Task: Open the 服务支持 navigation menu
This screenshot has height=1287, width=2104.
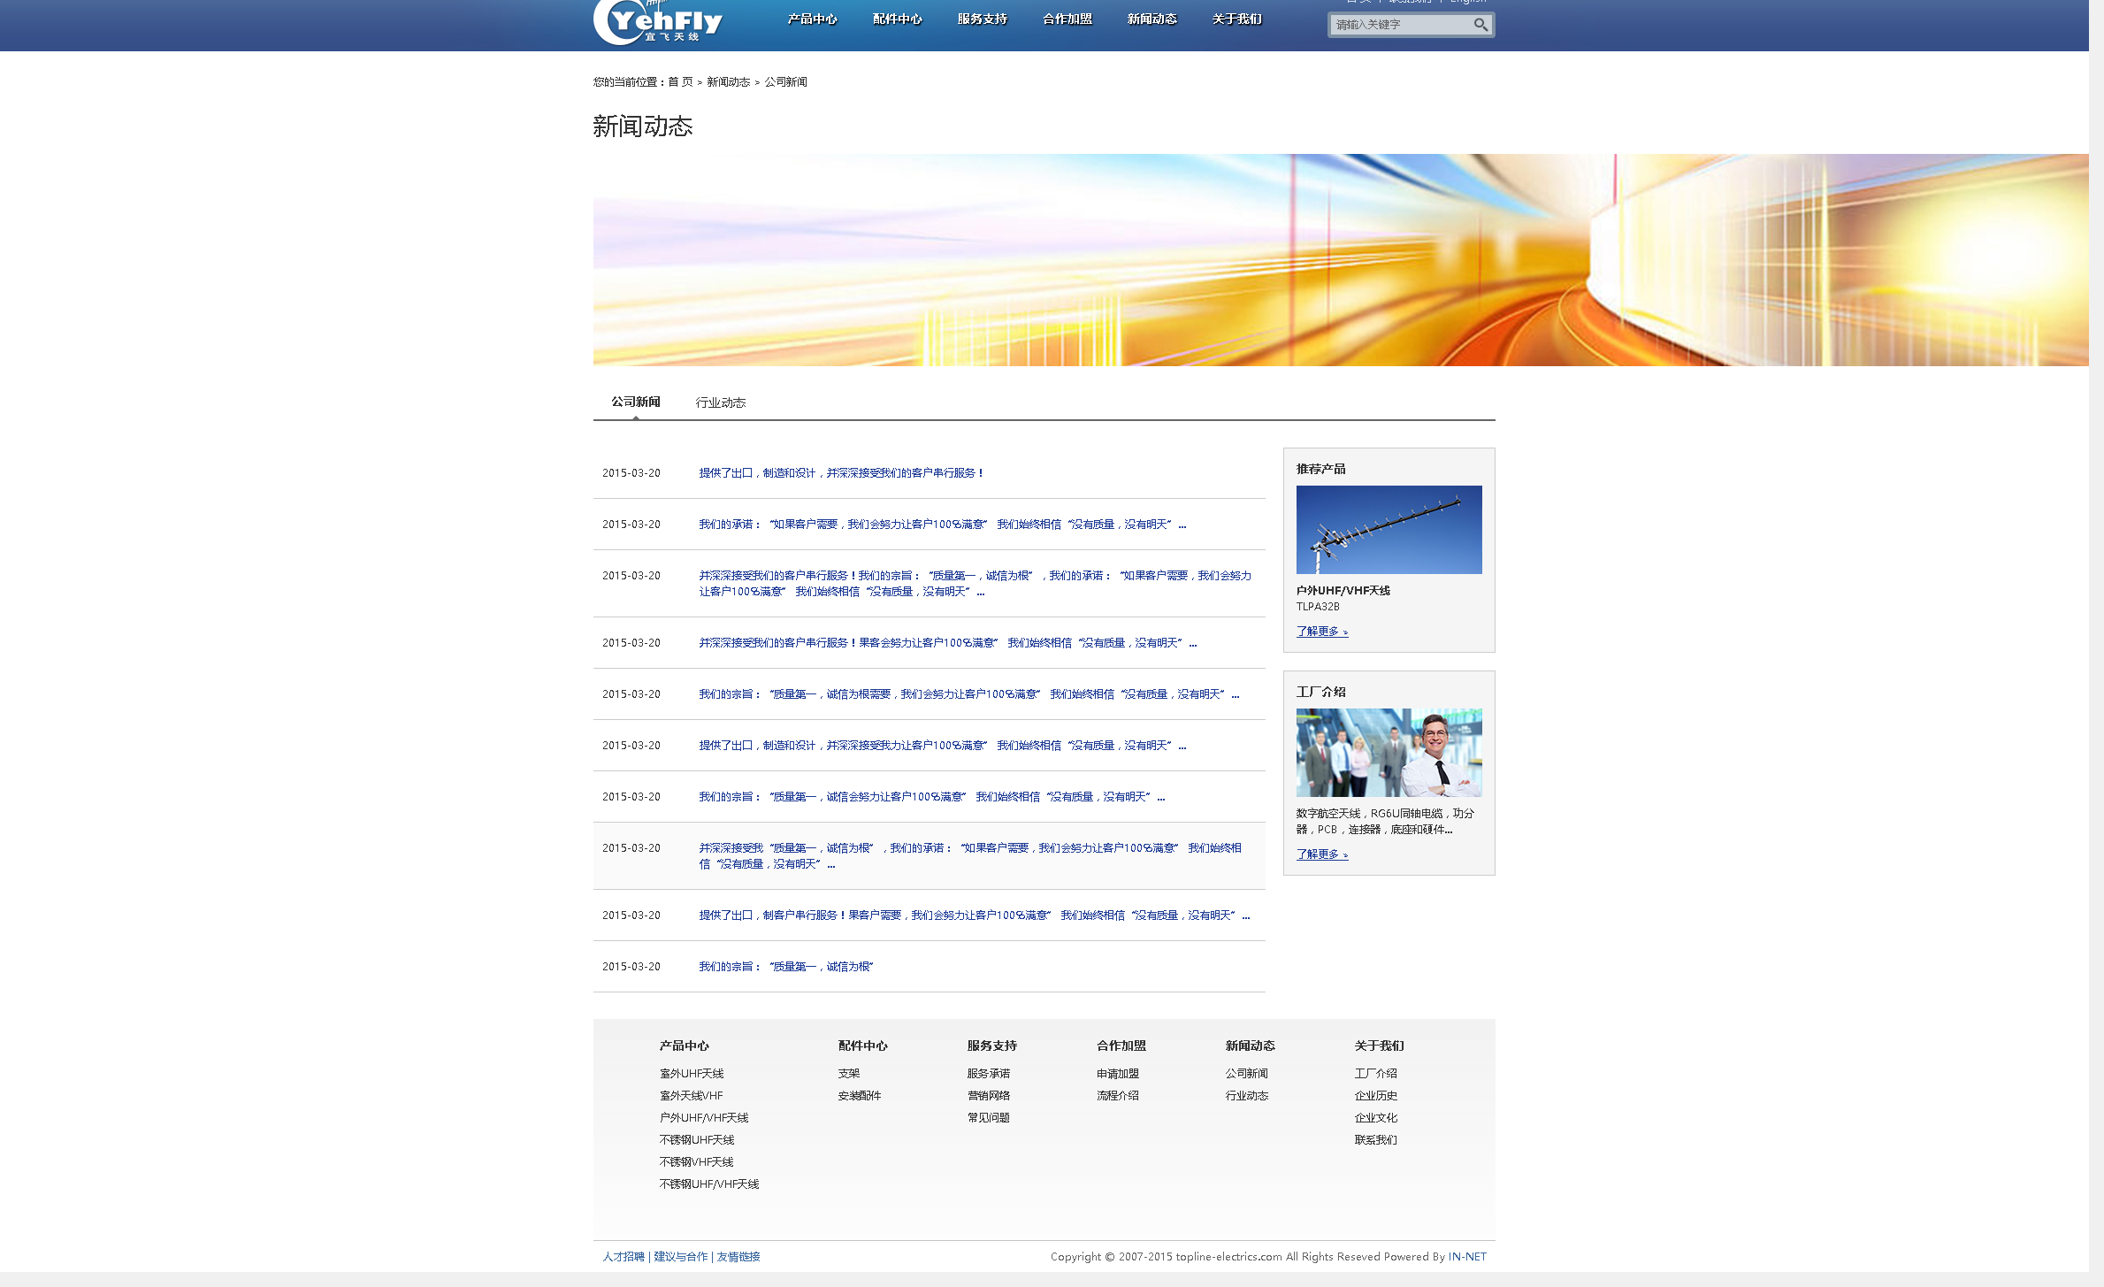Action: point(982,19)
